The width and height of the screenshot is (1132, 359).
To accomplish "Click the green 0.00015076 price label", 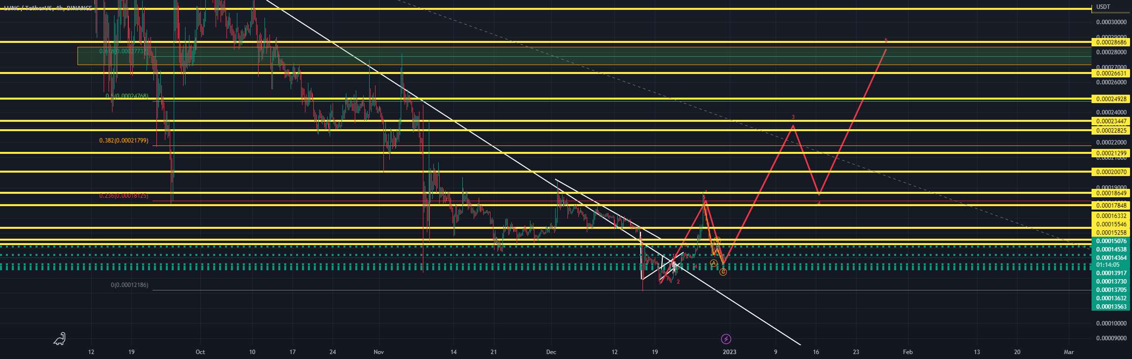I will 1110,241.
